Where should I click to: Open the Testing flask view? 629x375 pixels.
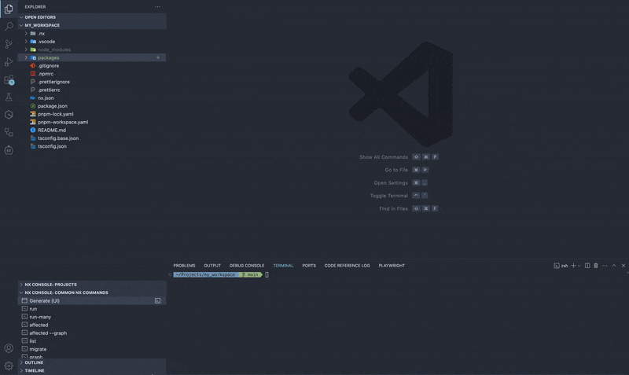point(9,97)
